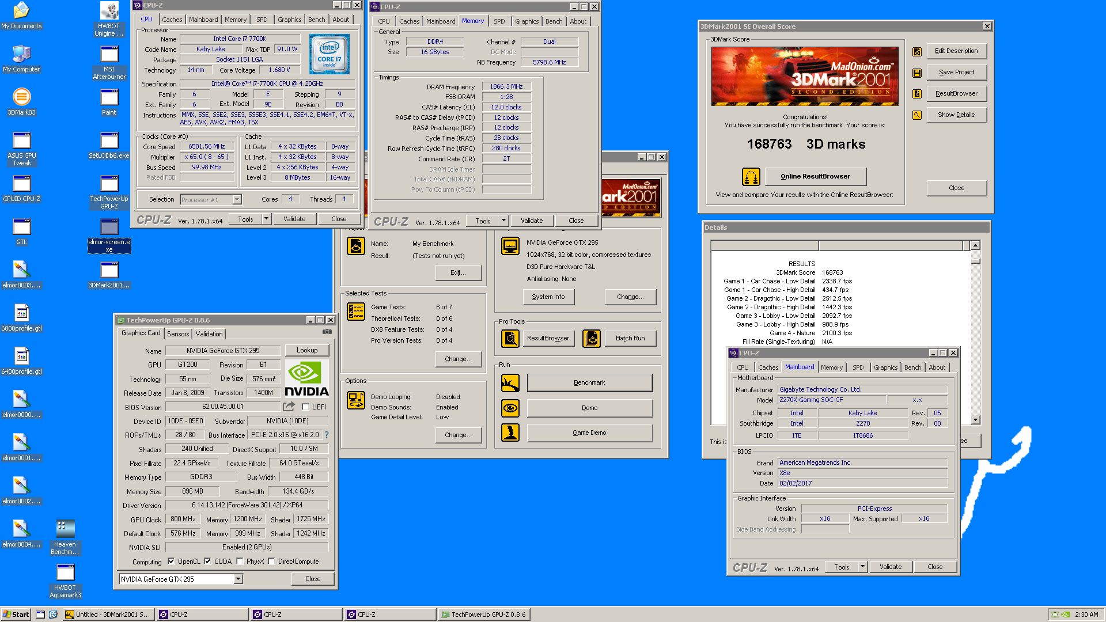This screenshot has height=622, width=1106.
Task: Open 6400profile.gtl file icon
Action: tap(21, 361)
